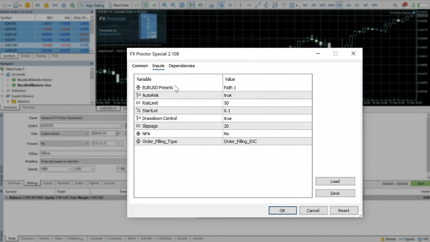Image resolution: width=430 pixels, height=242 pixels.
Task: Click the RiskLimit value field showing 50
Action: pyautogui.click(x=267, y=103)
